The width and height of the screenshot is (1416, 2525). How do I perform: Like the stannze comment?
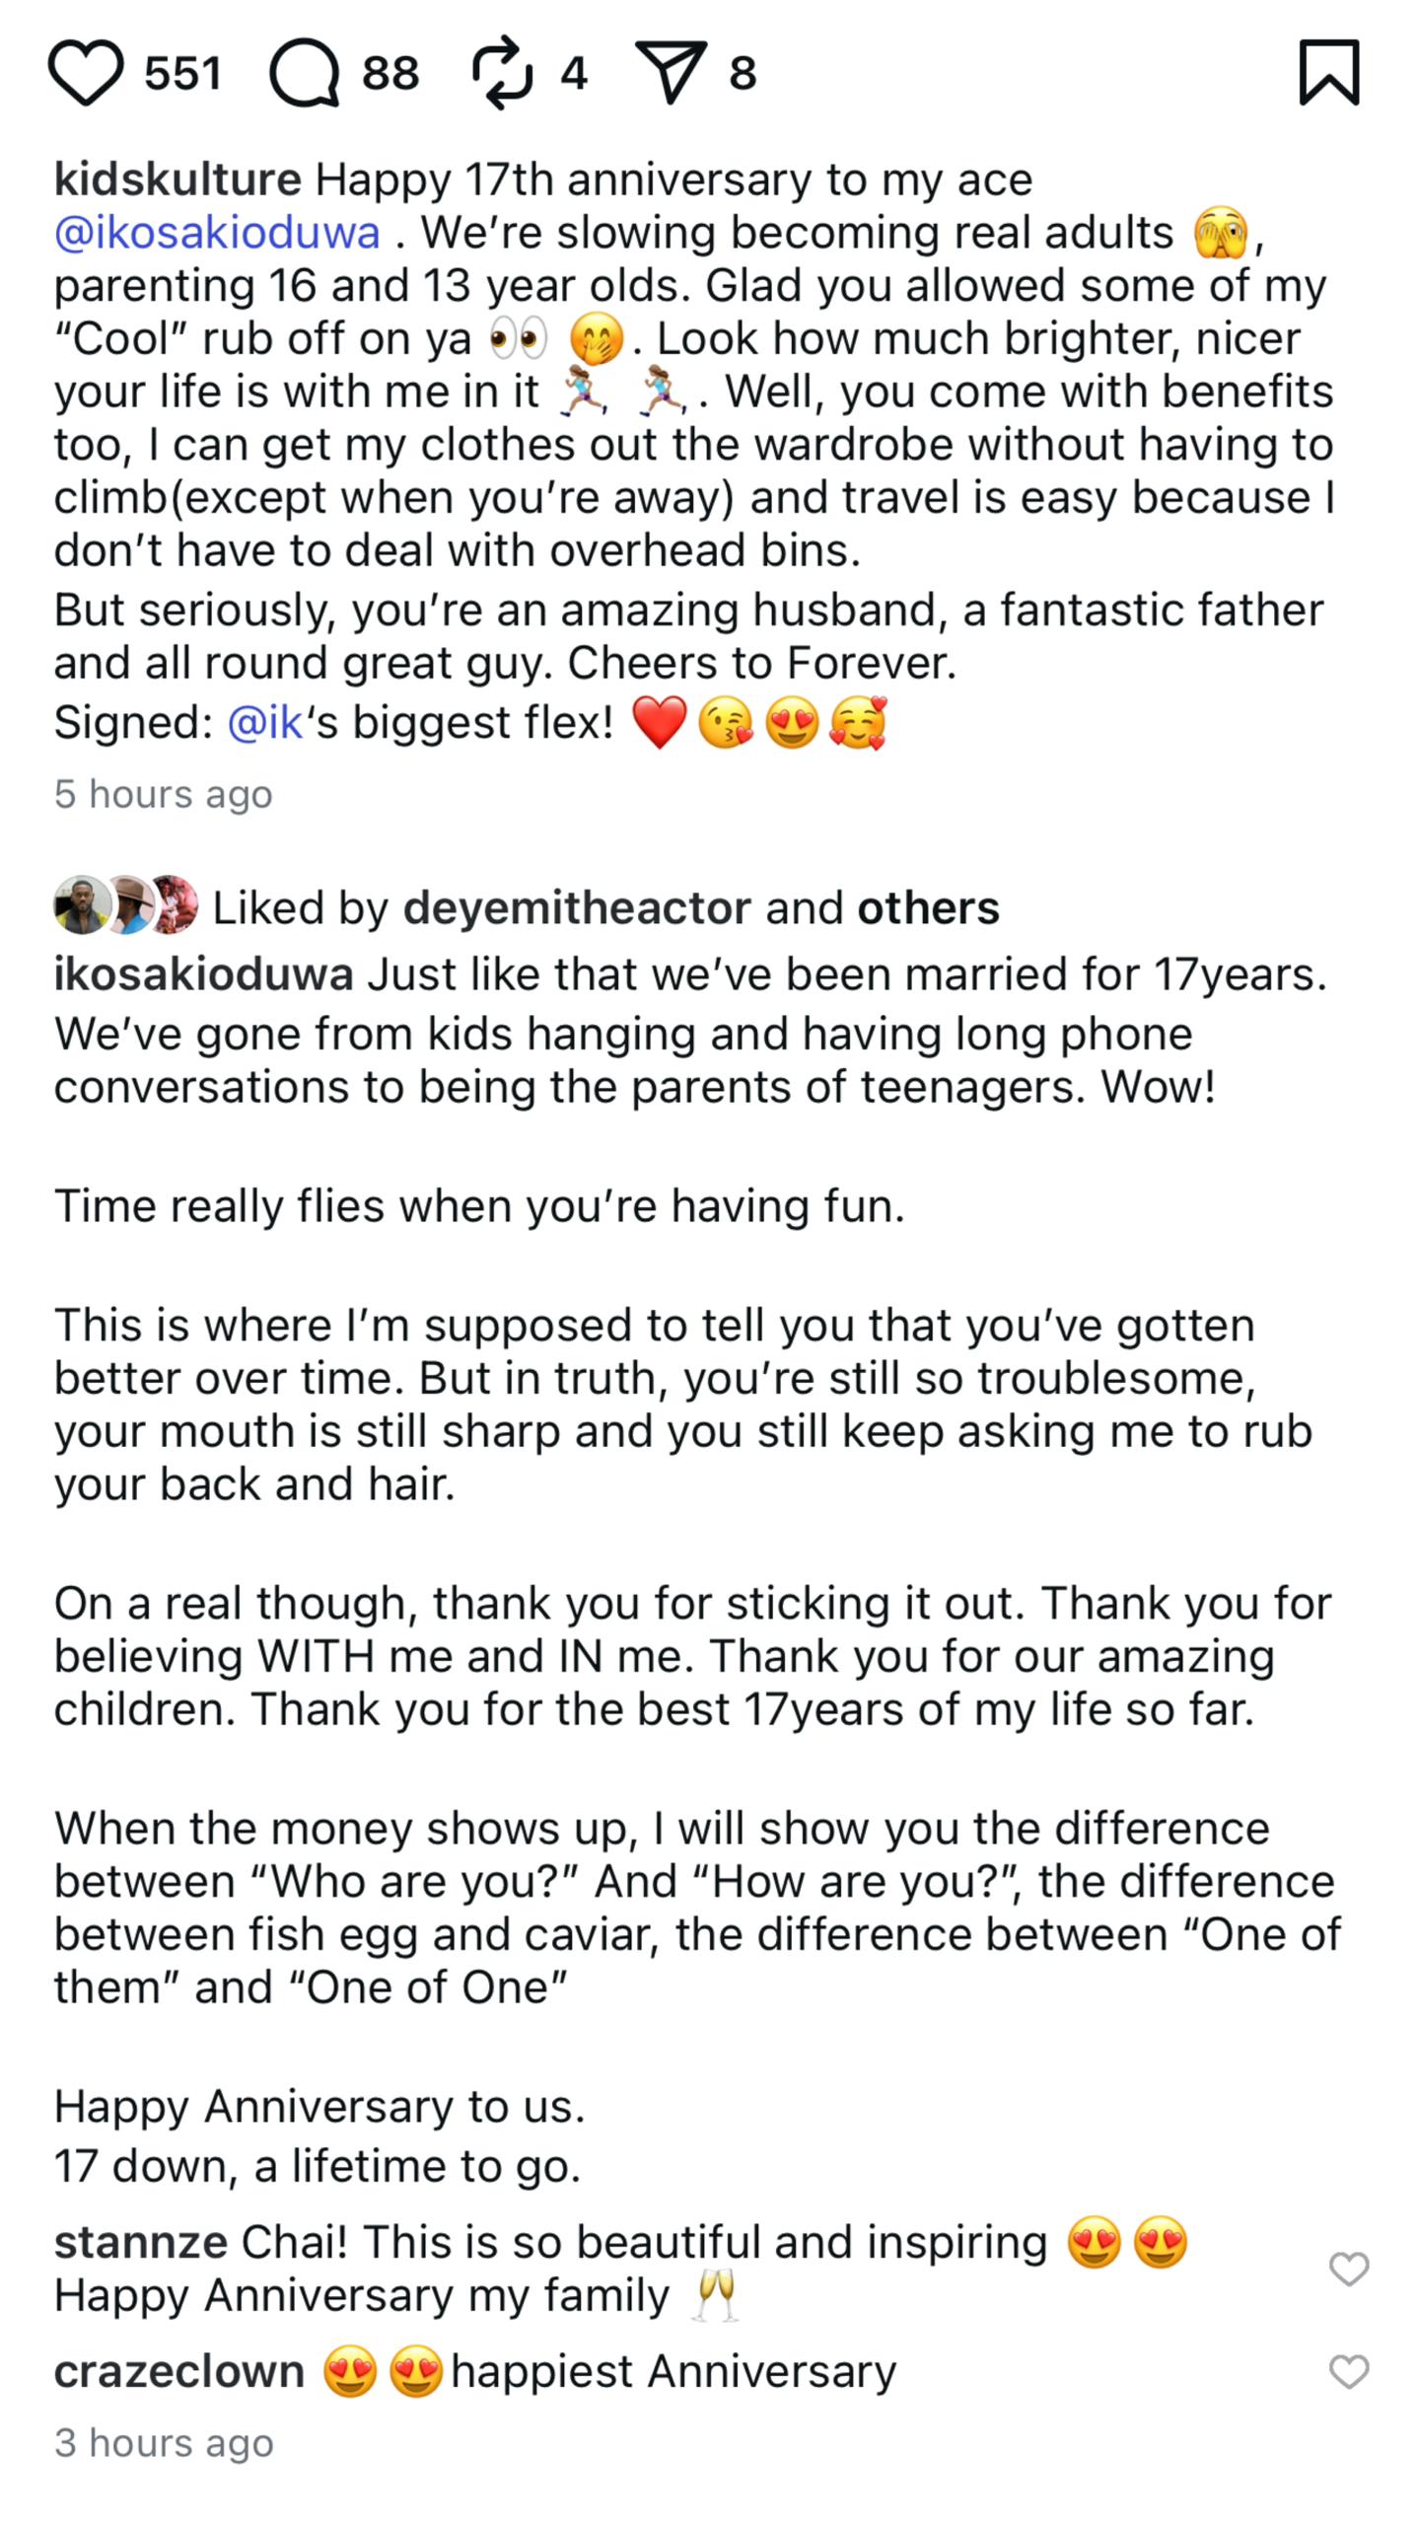click(x=1349, y=2270)
